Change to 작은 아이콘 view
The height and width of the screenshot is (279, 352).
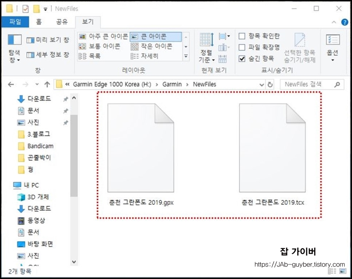tap(156, 46)
